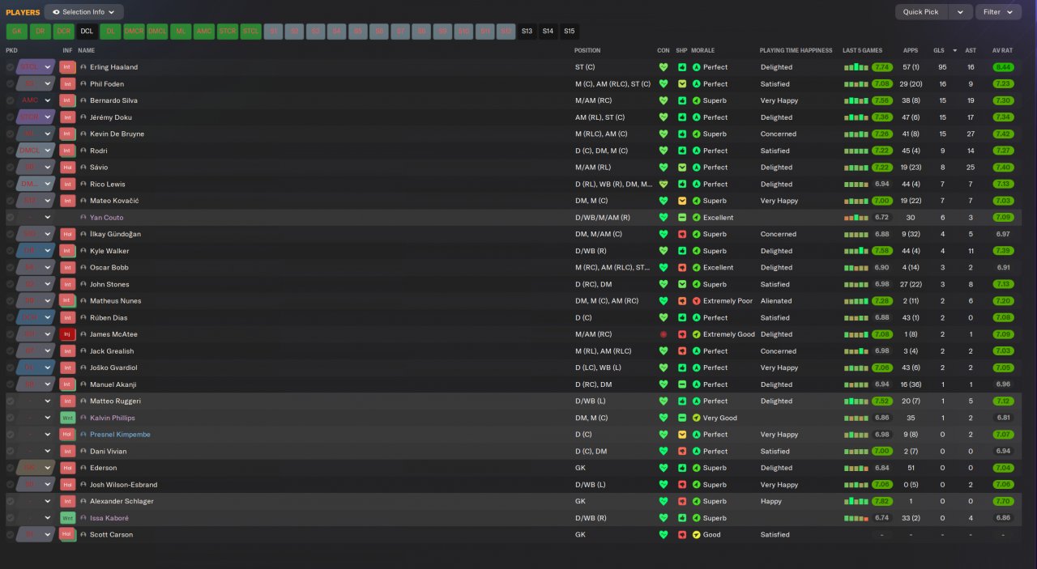Image resolution: width=1037 pixels, height=569 pixels.
Task: Tick the picked circle for Kyle Walker
Action: click(10, 251)
